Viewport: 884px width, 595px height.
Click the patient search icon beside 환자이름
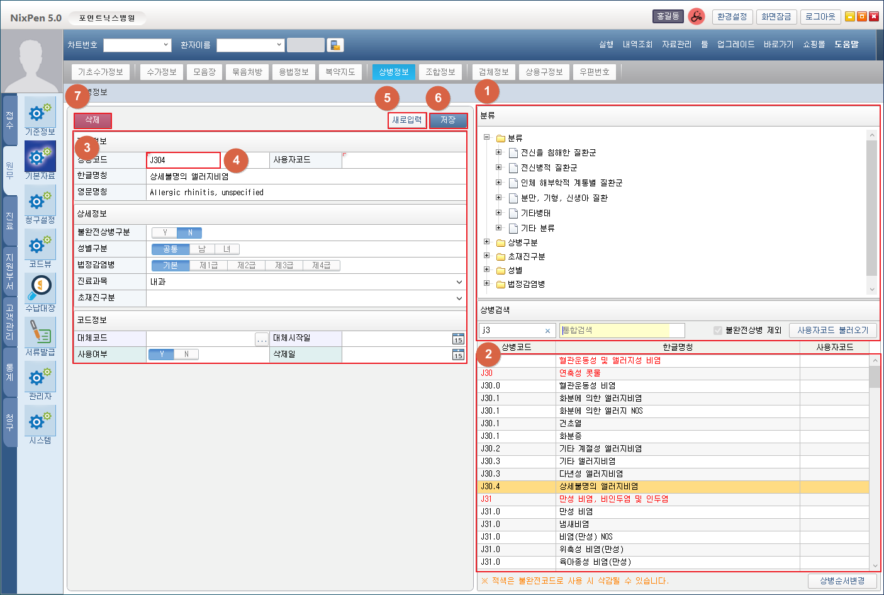(335, 45)
